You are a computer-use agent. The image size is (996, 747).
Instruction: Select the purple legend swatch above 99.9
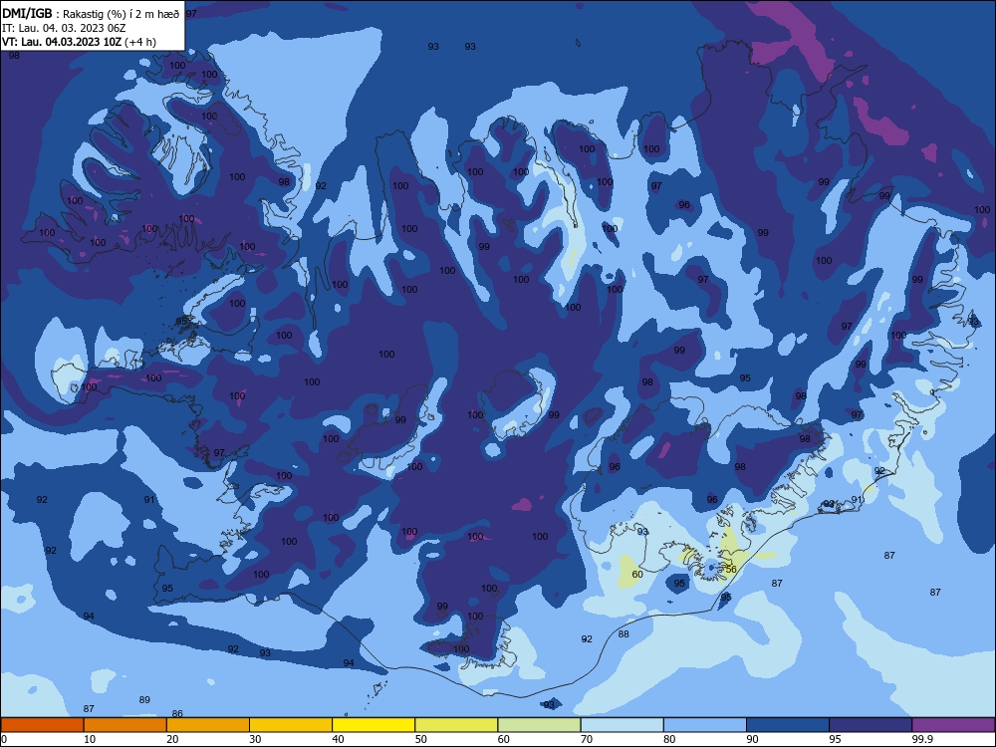(x=953, y=725)
